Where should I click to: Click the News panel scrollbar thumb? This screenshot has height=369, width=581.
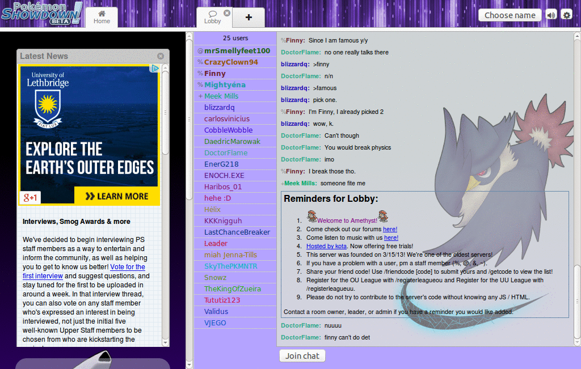(x=165, y=112)
